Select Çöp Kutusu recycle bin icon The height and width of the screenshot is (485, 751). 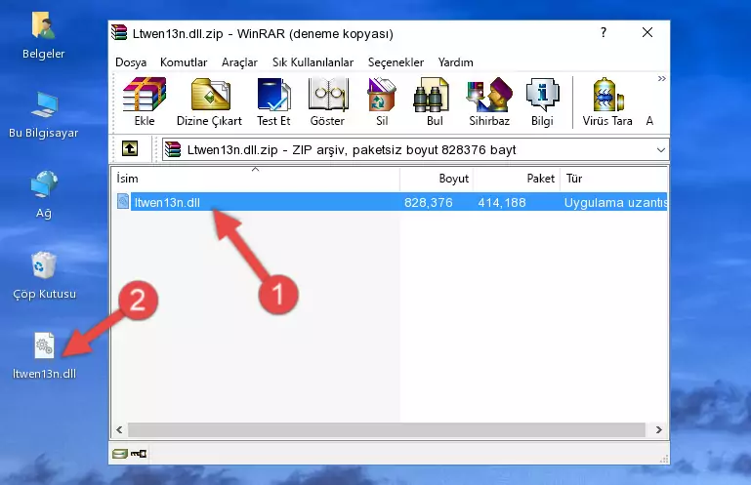pyautogui.click(x=44, y=276)
